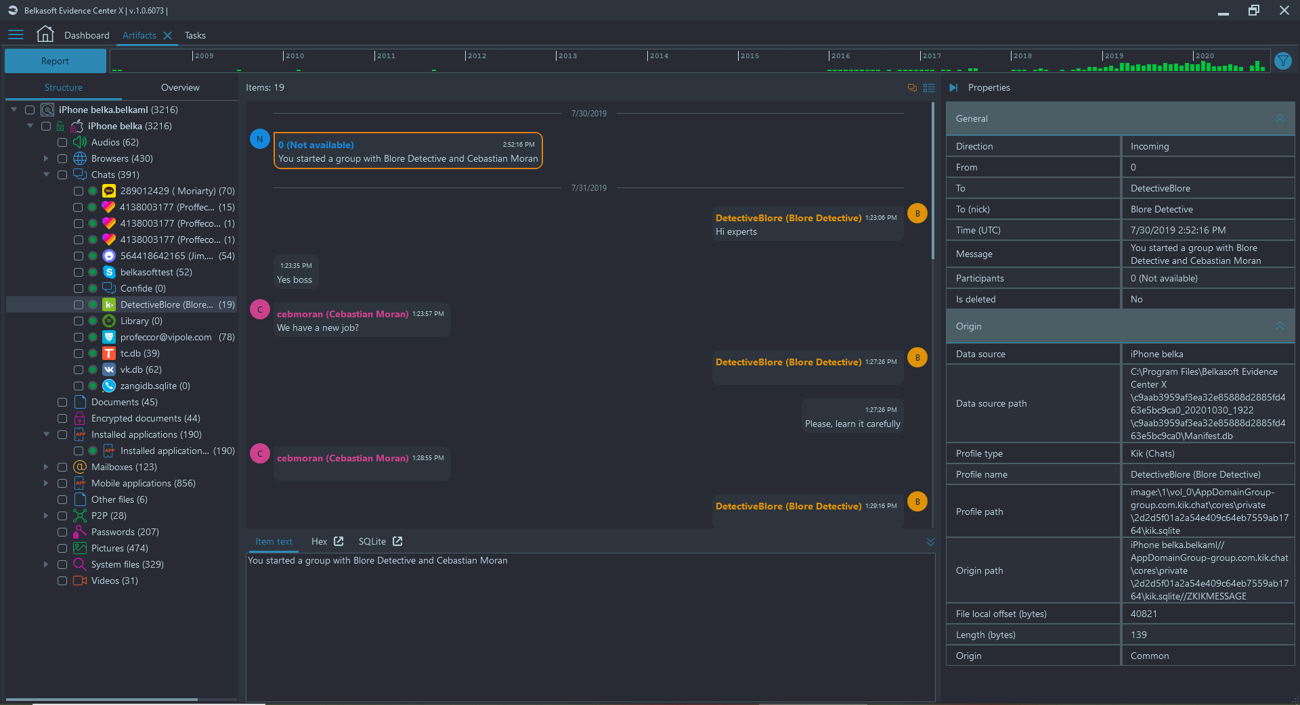Click the 2016 marker on timeline
The width and height of the screenshot is (1300, 705).
click(x=840, y=55)
